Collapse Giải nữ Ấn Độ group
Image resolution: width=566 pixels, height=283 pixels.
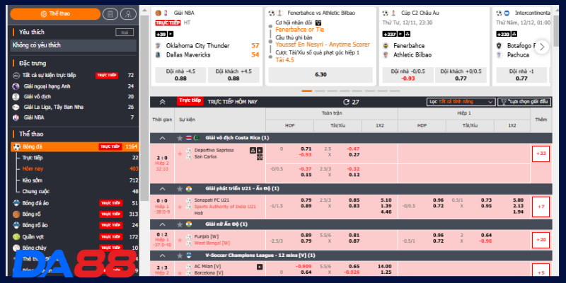163,224
